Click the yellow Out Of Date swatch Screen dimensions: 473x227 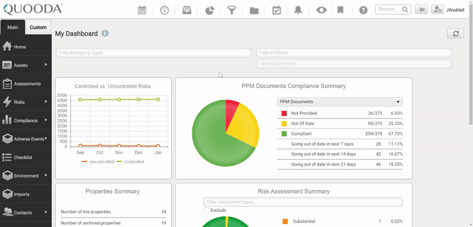[x=284, y=124]
